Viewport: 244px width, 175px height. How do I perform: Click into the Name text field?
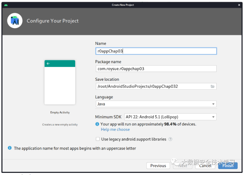[156, 51]
